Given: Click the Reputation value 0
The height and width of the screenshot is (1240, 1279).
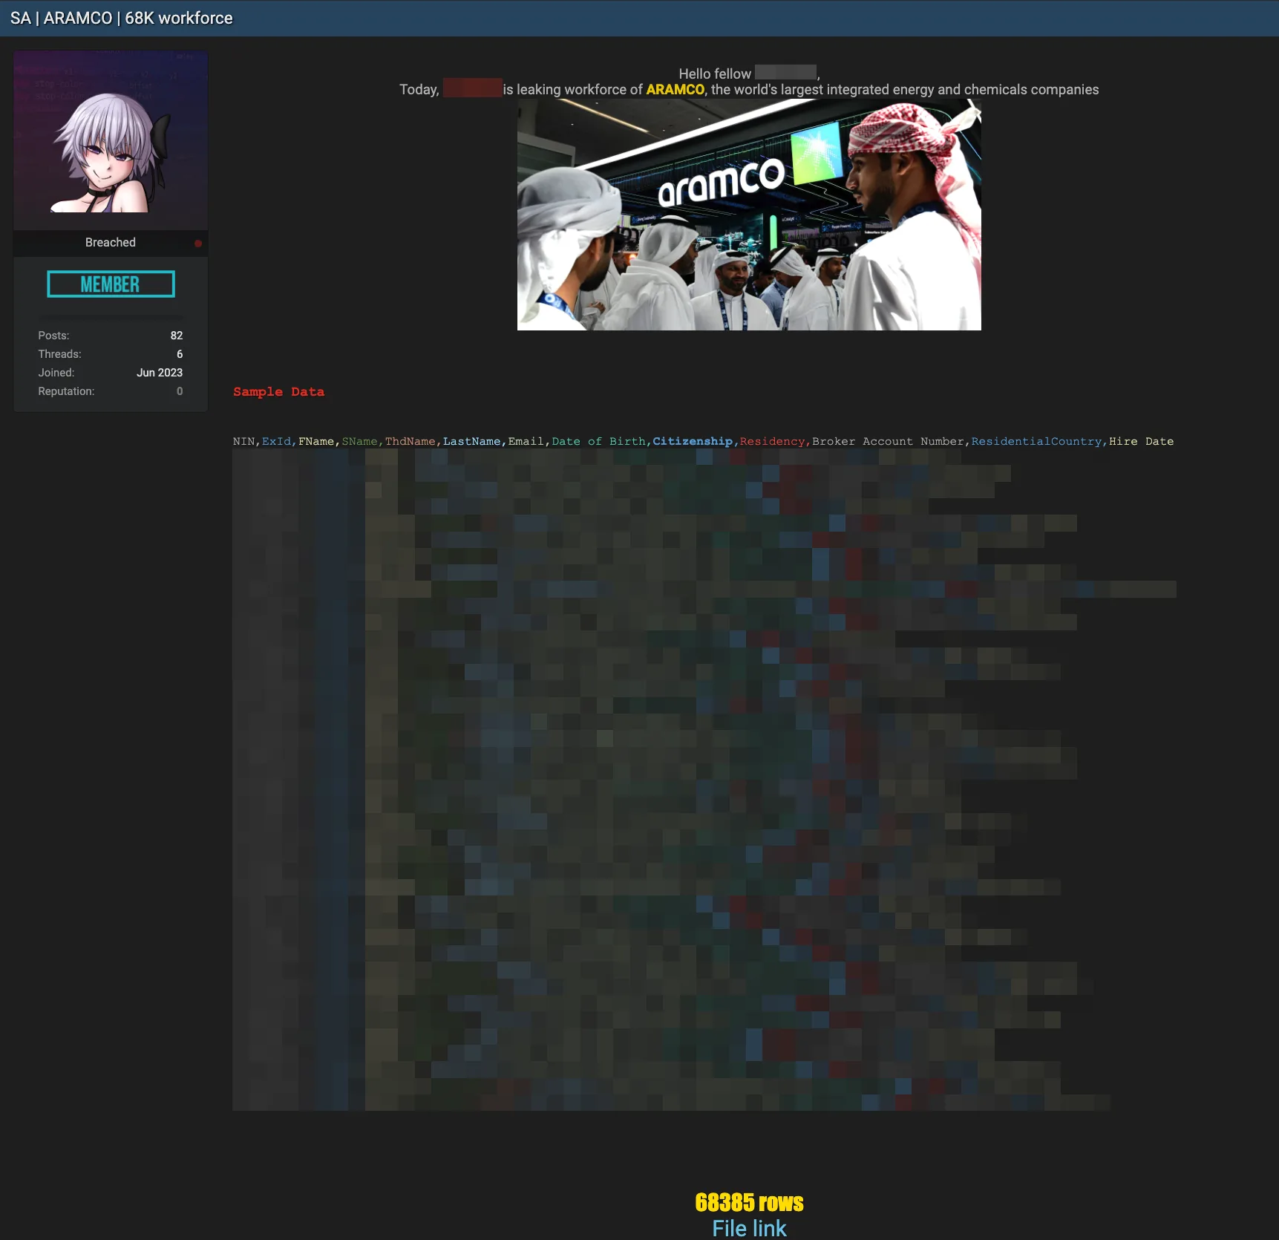Looking at the screenshot, I should [179, 391].
